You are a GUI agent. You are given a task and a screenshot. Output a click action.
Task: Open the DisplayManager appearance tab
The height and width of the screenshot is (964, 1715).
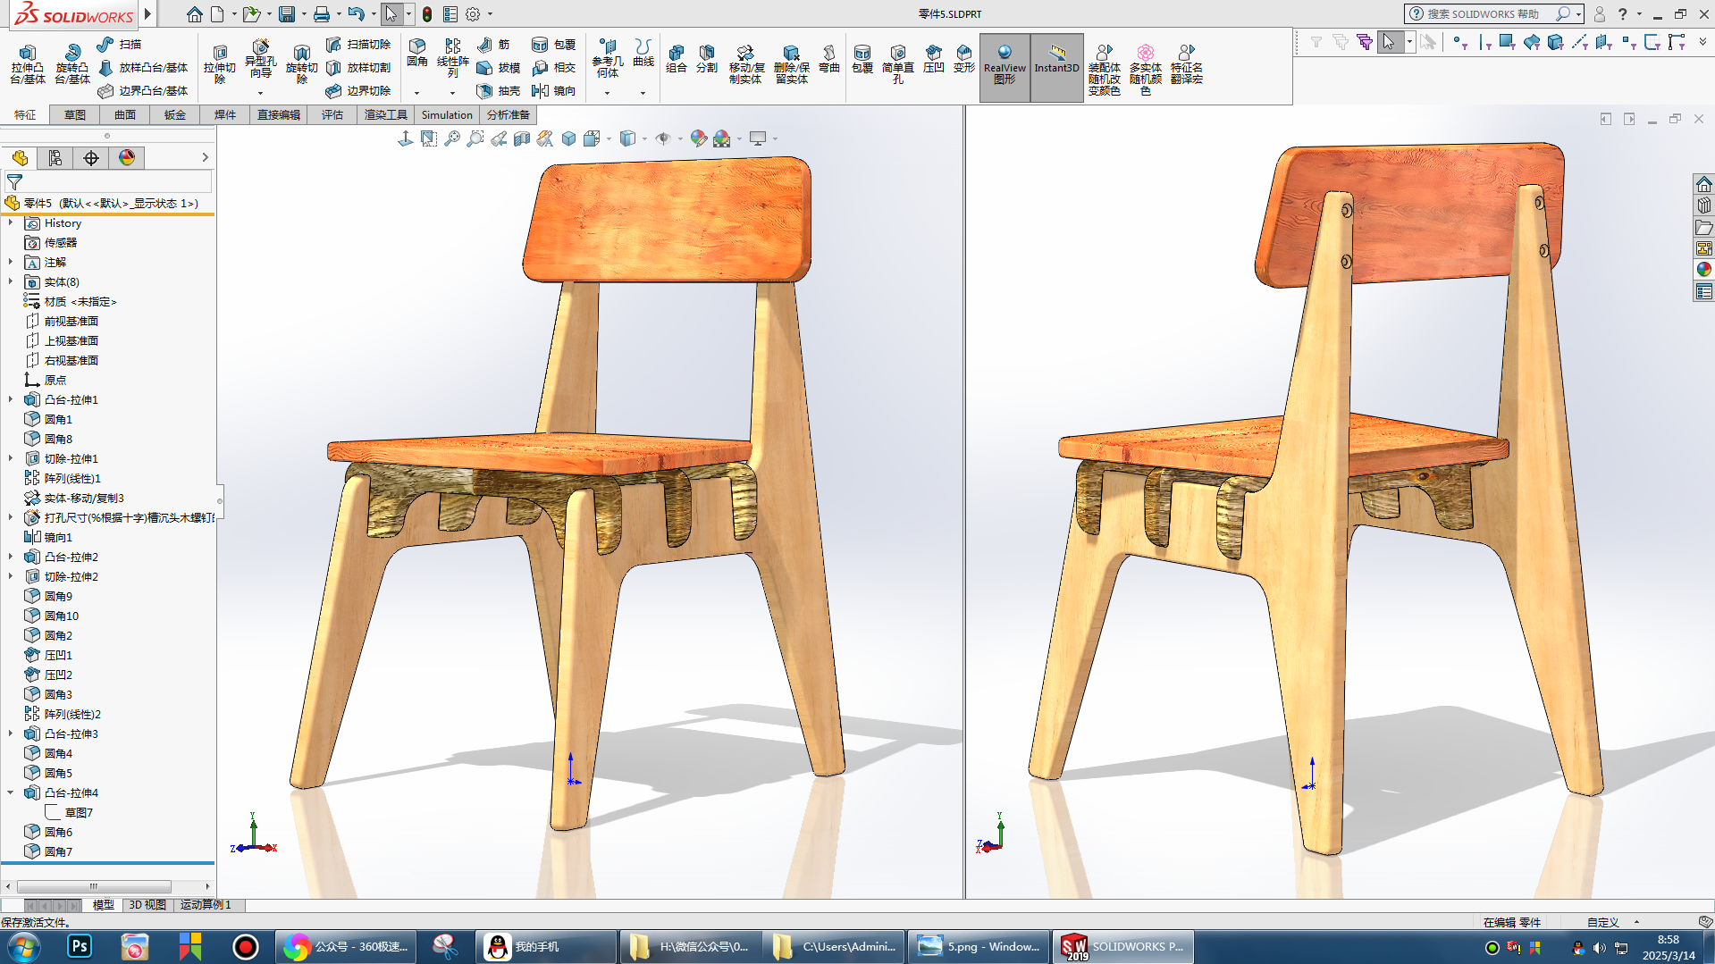127,158
